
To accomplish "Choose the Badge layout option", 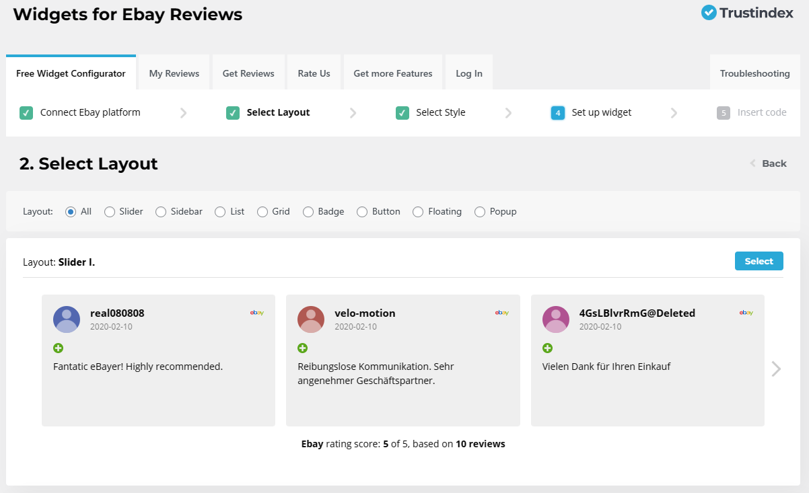I will (308, 211).
